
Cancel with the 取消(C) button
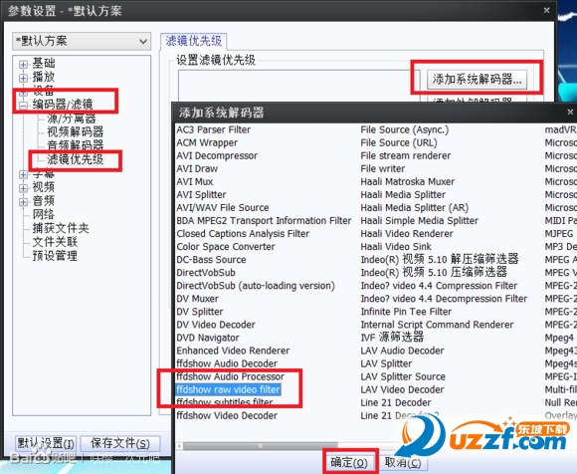coord(403,463)
